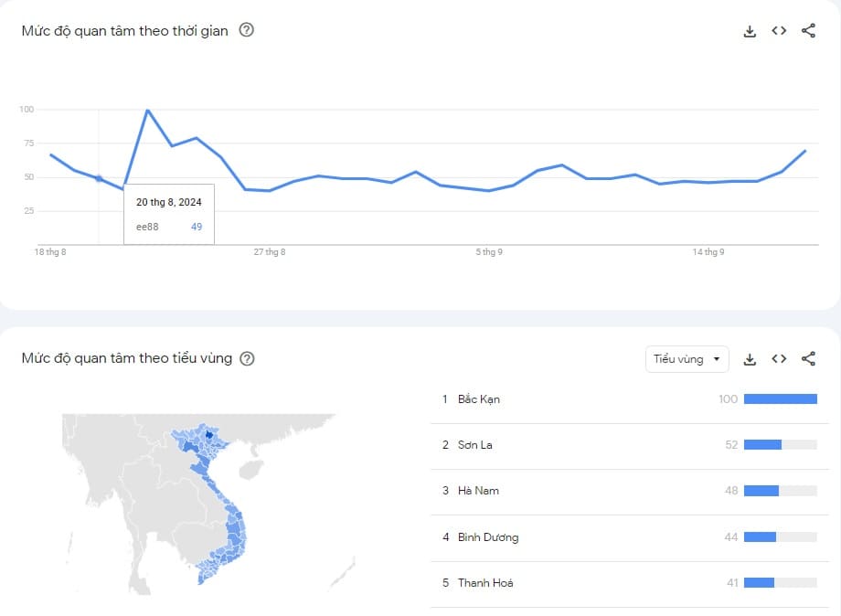Open help for Mức độ quan tâm theo thời gian
841x616 pixels.
246,30
